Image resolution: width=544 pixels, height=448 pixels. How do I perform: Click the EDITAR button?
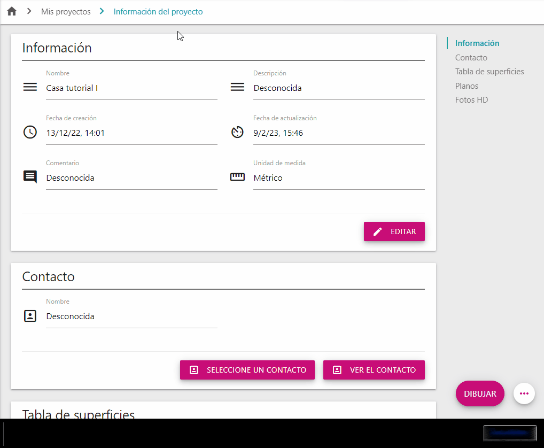pos(394,231)
